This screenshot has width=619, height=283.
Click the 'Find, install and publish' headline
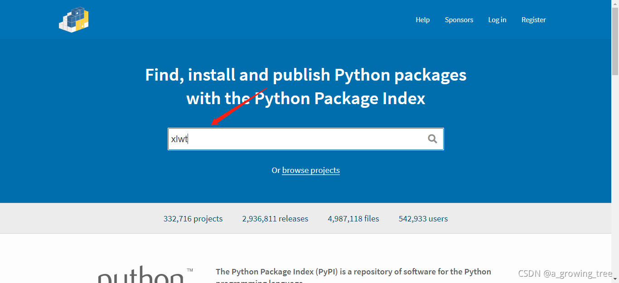pos(306,86)
